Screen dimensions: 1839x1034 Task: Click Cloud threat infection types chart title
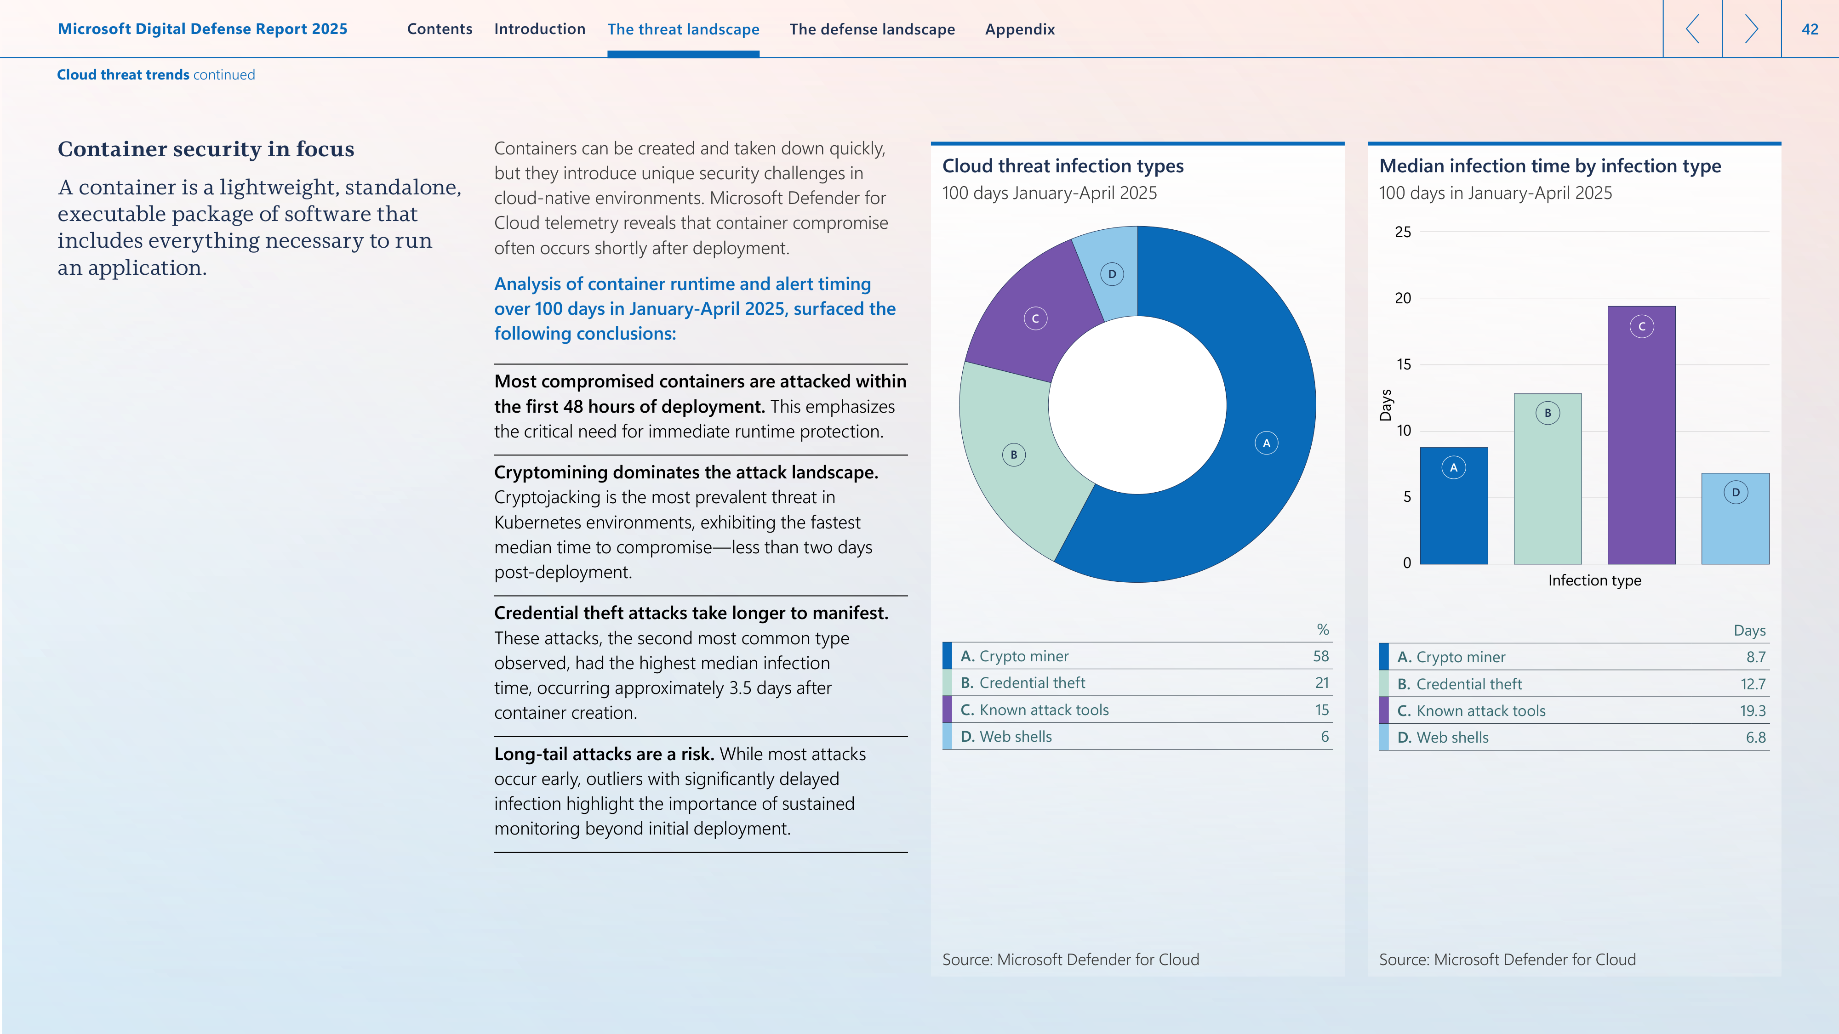1062,166
